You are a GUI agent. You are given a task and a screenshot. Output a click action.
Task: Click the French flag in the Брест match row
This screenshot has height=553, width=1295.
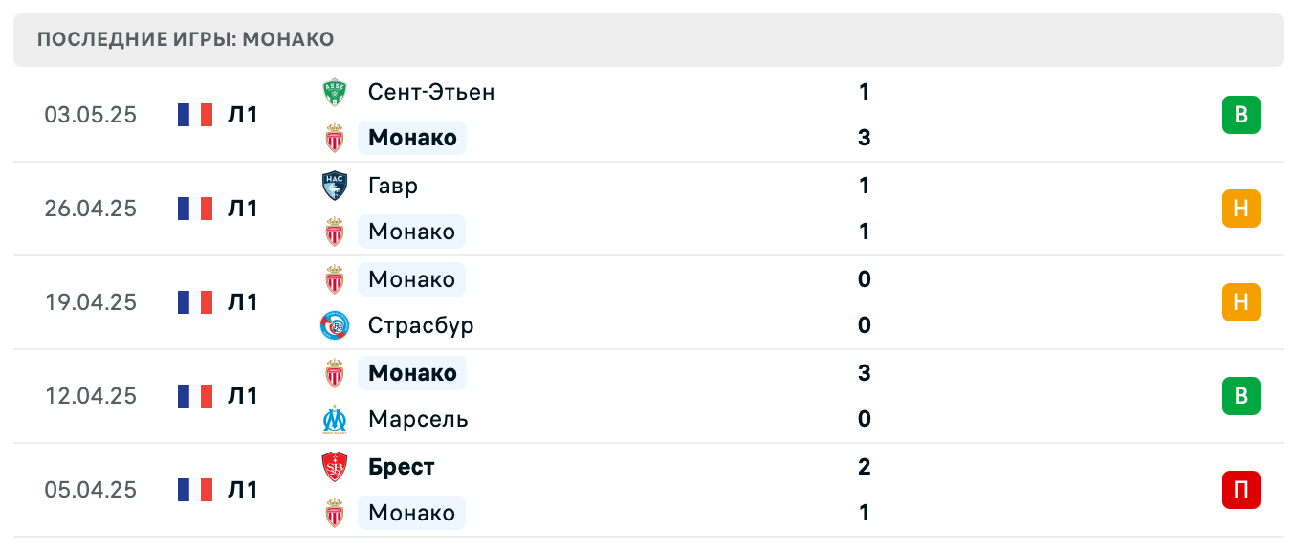[x=193, y=489]
